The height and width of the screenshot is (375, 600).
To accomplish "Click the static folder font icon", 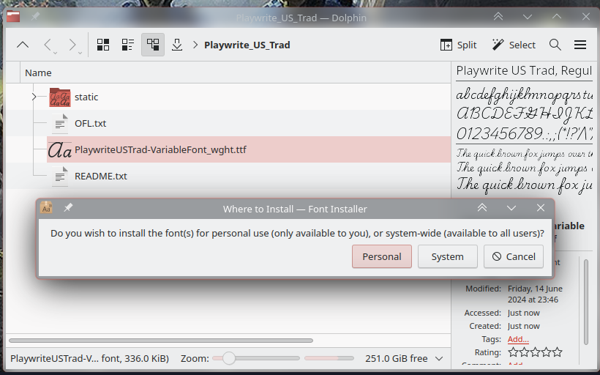I will coord(60,97).
